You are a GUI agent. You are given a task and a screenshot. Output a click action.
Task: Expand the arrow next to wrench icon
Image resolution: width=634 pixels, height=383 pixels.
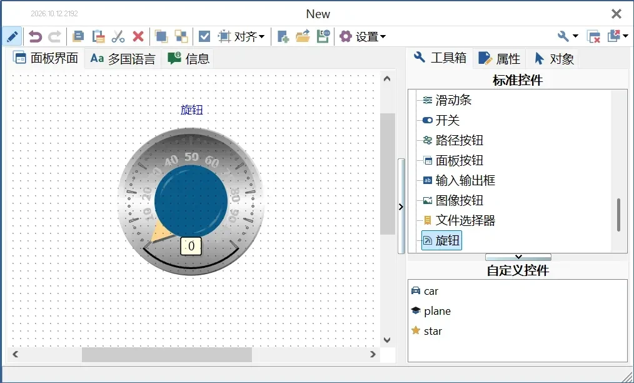(575, 36)
